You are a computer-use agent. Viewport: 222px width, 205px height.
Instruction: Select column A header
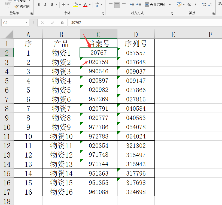[28, 34]
